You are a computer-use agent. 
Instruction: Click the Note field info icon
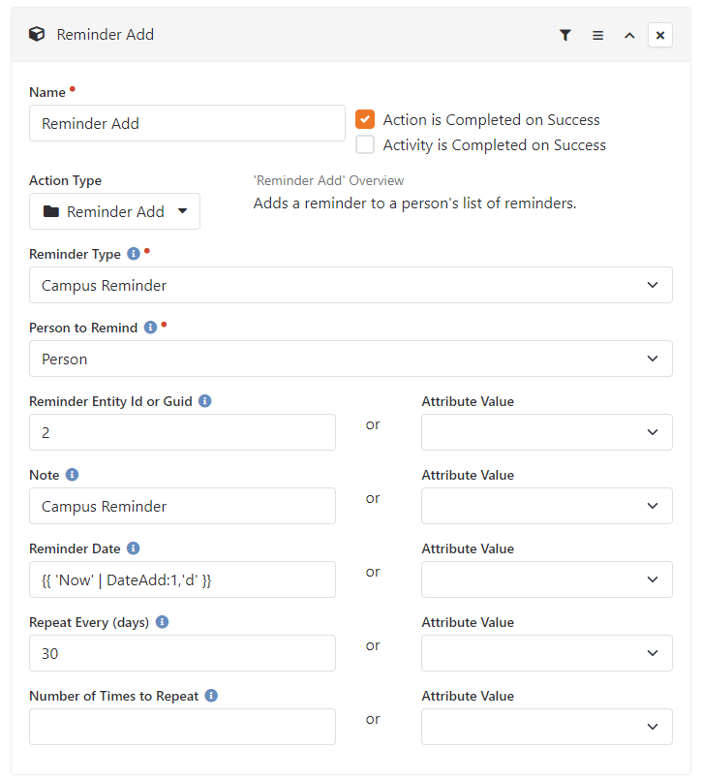tap(73, 474)
